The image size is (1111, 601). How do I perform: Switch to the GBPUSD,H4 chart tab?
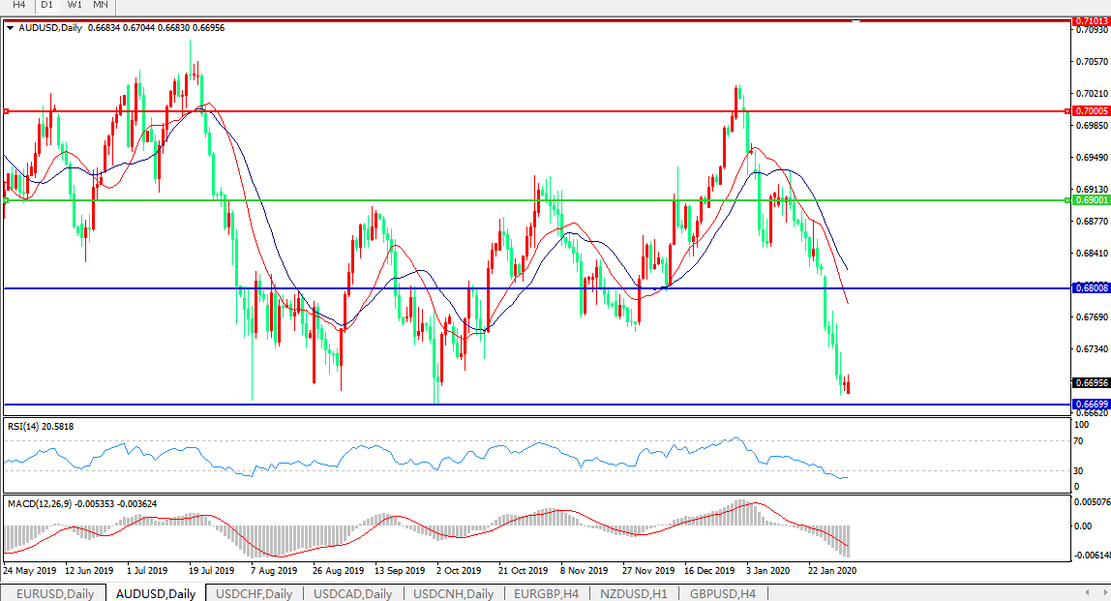click(722, 593)
